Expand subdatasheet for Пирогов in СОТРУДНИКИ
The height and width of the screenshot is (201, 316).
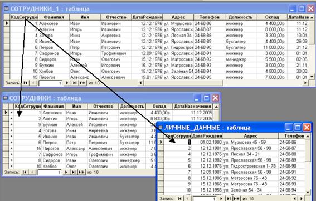coord(12,148)
